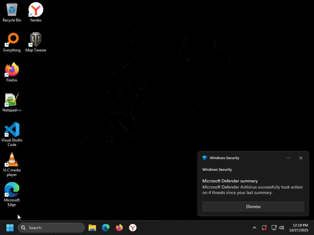314x235 pixels.
Task: Launch the Yandex browser desktop shortcut
Action: (x=36, y=12)
